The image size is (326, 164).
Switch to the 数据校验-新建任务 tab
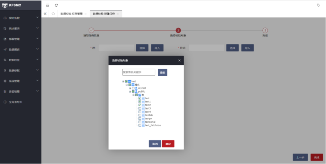point(104,14)
